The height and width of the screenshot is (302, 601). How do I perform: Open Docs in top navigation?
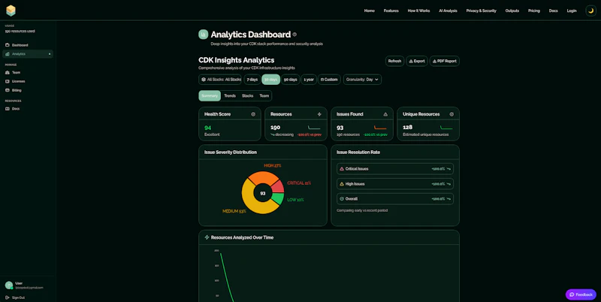(553, 11)
